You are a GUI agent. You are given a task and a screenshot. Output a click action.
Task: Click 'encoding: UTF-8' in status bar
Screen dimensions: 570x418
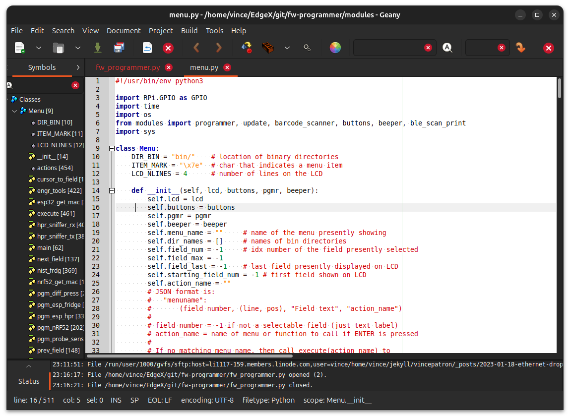click(x=207, y=400)
